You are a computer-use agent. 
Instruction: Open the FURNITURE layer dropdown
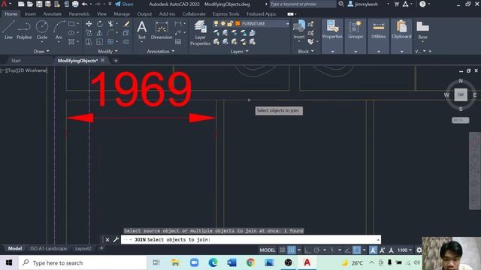point(287,23)
